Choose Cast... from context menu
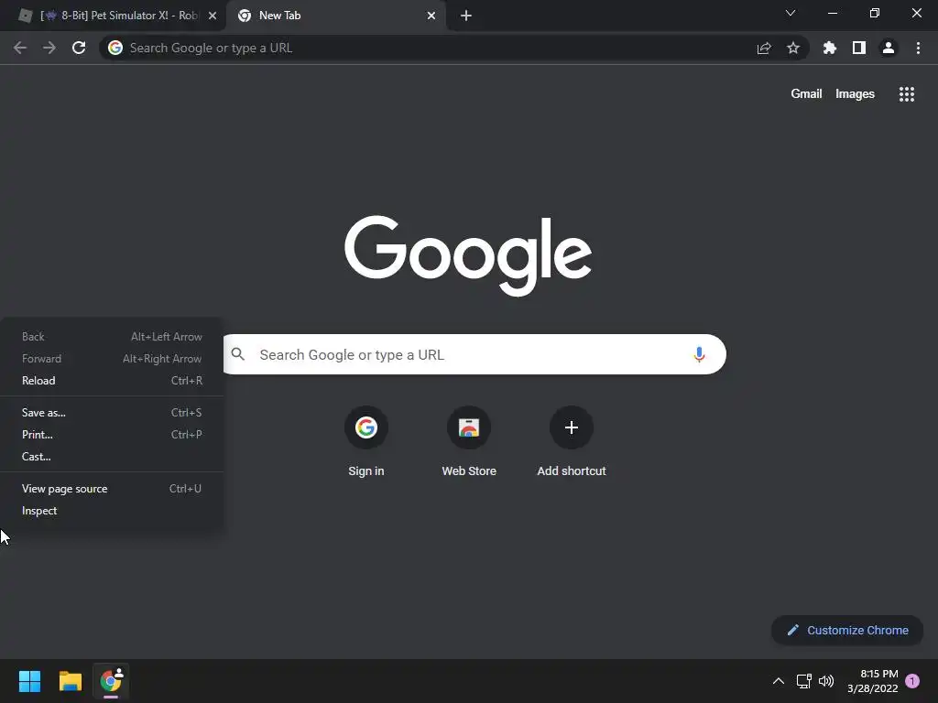The height and width of the screenshot is (703, 938). point(112,456)
